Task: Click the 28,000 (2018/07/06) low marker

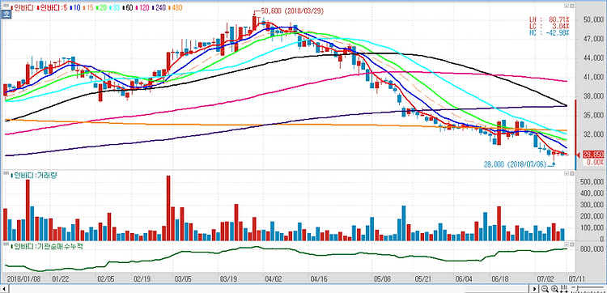Action: (x=516, y=164)
